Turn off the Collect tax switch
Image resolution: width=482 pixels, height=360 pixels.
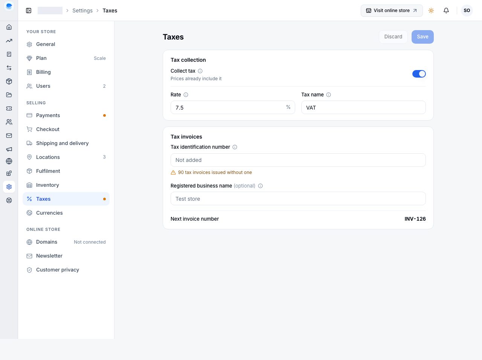point(419,74)
